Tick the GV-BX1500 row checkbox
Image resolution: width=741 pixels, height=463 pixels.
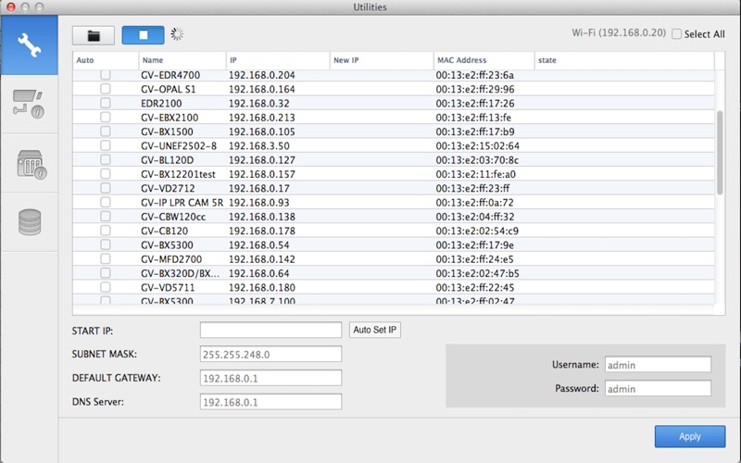click(x=106, y=131)
